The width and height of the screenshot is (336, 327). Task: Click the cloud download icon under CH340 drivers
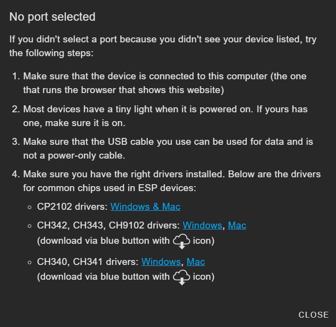point(181,277)
